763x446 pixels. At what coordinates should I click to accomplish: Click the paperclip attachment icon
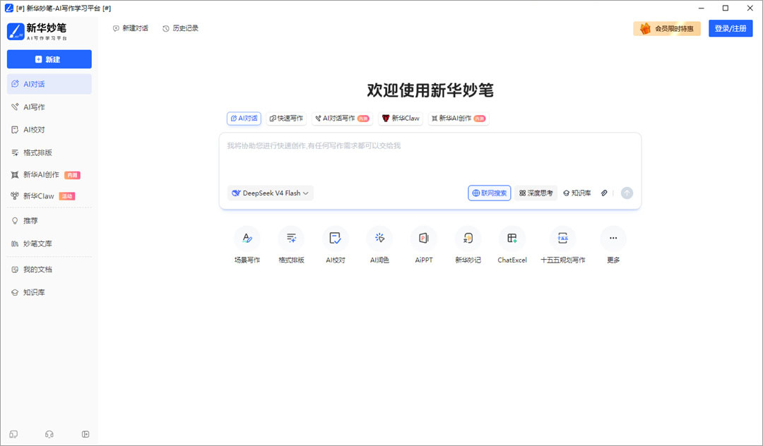point(604,193)
